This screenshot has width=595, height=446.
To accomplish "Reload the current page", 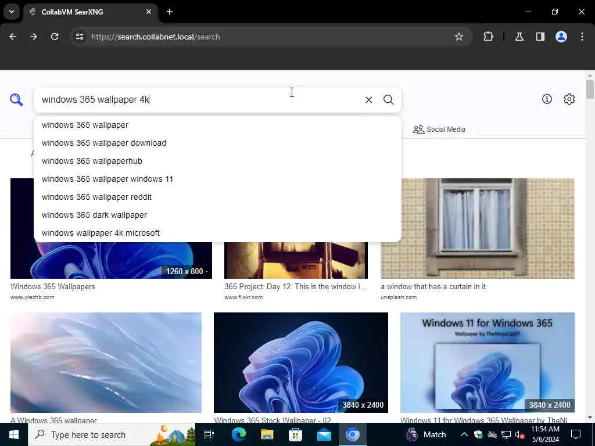I will 55,37.
